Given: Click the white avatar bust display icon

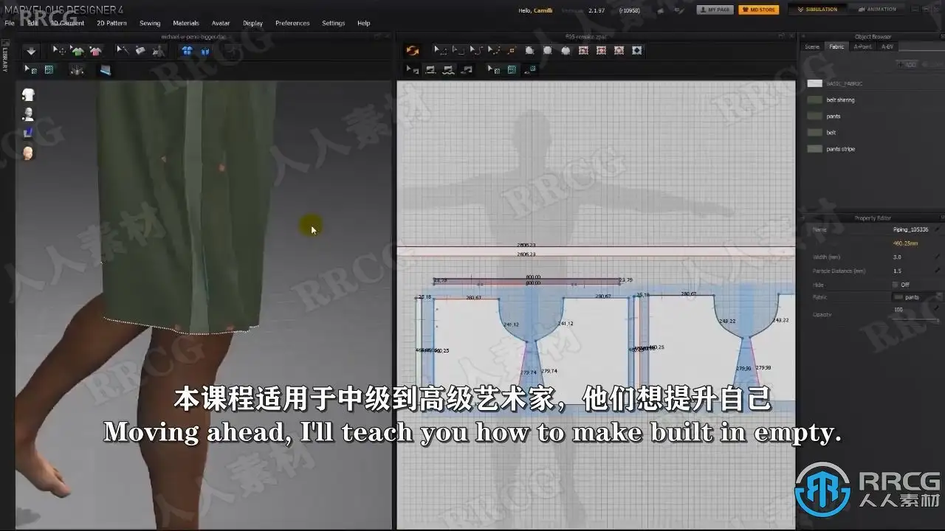Looking at the screenshot, I should click(x=28, y=114).
